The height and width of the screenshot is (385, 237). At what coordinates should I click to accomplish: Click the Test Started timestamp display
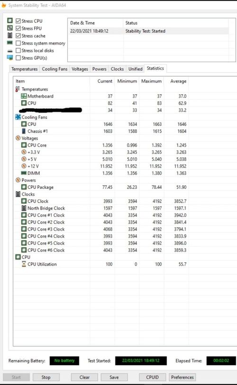point(141,360)
